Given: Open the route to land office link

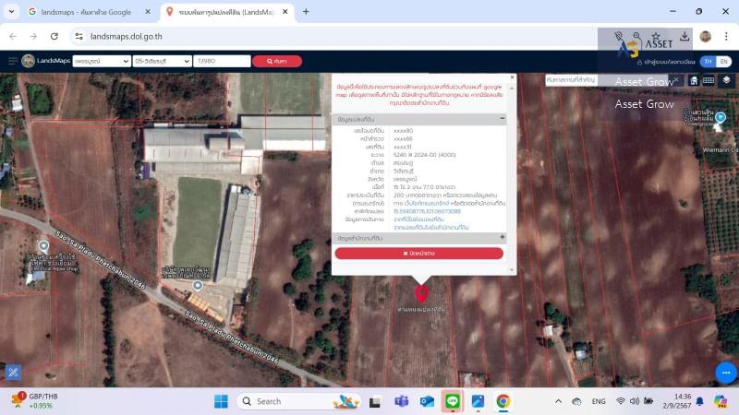Looking at the screenshot, I should coord(430,227).
